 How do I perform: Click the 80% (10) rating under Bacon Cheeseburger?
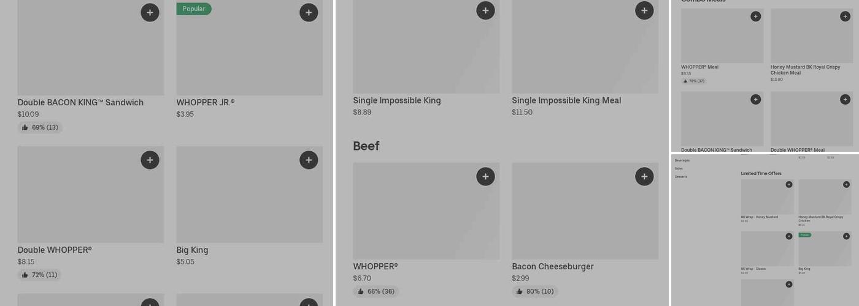point(535,292)
